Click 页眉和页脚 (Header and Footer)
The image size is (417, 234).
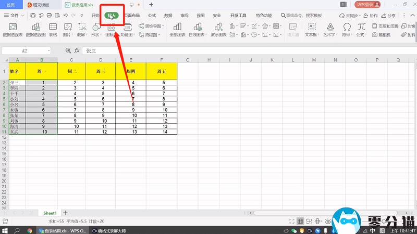point(385,25)
